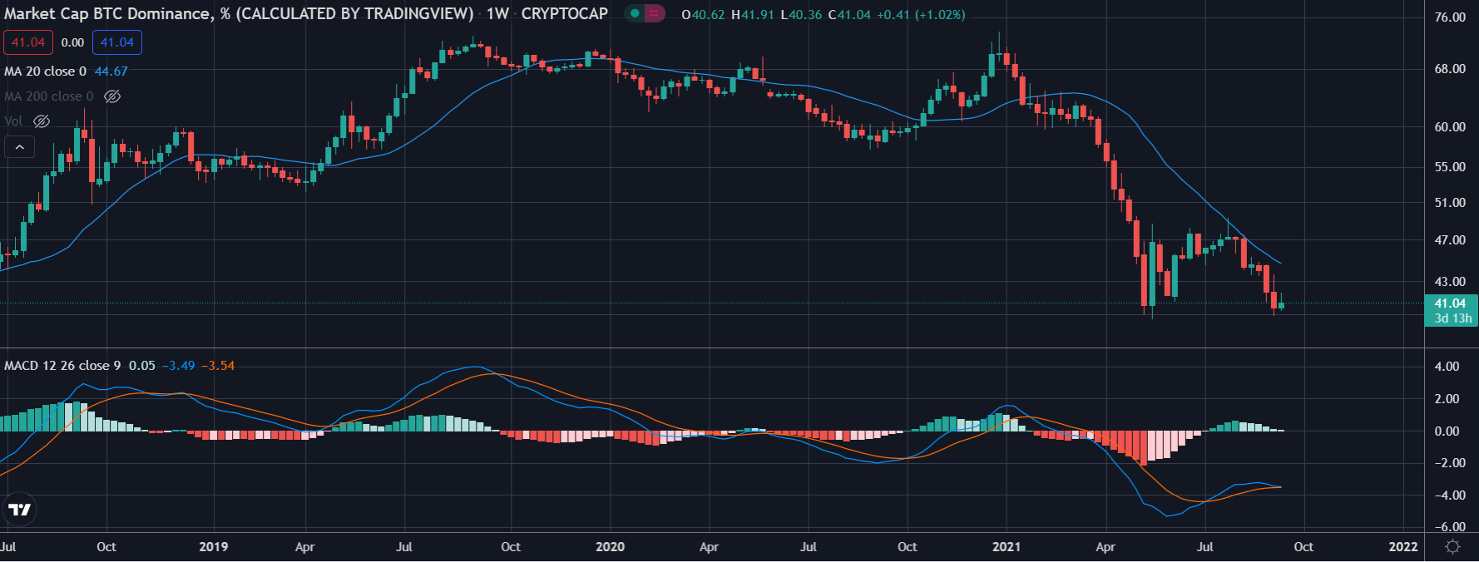Viewport: 1479px width, 562px height.
Task: Click the pink data mode indicator icon
Action: [655, 14]
